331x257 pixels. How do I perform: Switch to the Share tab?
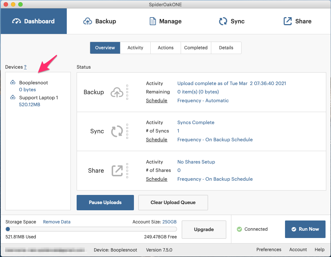tap(297, 21)
